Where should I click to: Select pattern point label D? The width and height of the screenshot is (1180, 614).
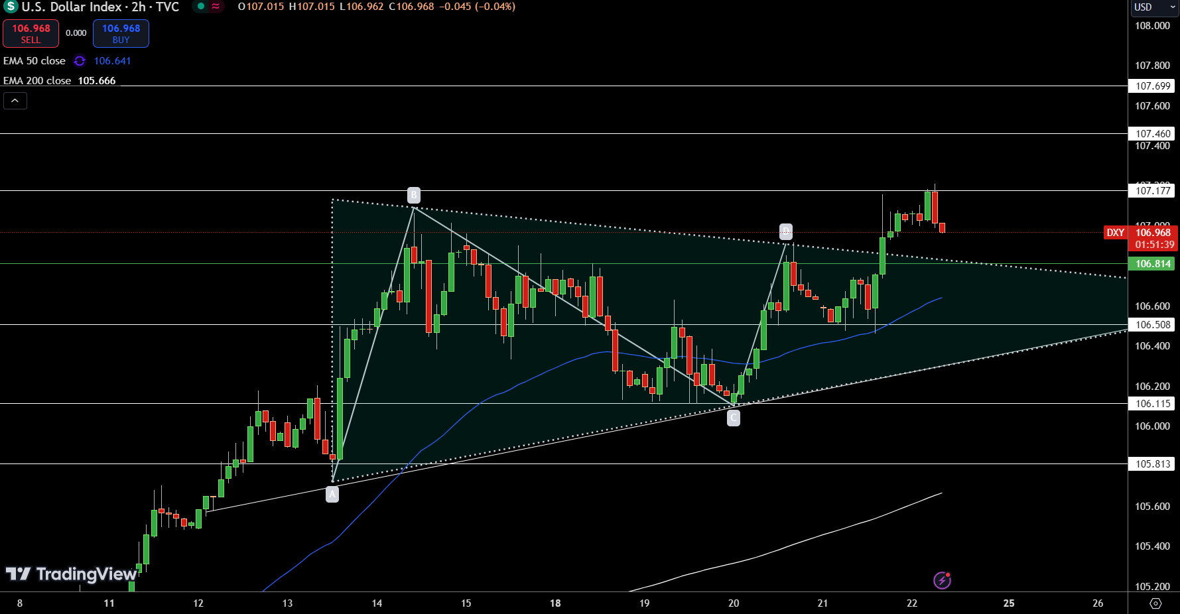786,231
